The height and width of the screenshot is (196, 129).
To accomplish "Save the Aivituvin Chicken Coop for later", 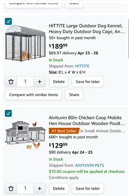I will (88, 188).
